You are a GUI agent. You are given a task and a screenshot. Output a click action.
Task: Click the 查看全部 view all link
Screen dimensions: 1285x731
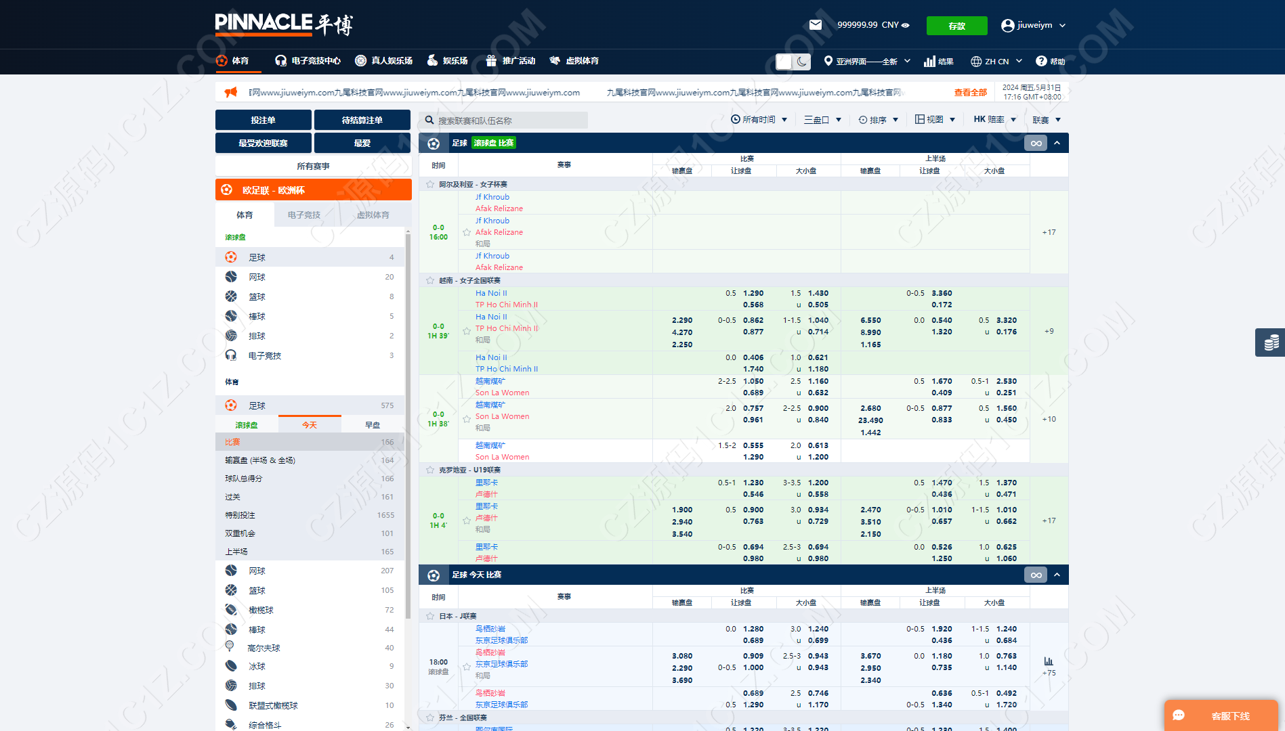pos(970,93)
